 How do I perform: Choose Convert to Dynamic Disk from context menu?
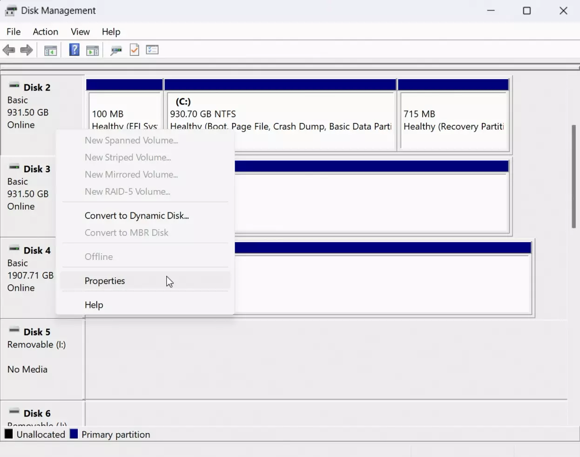136,216
